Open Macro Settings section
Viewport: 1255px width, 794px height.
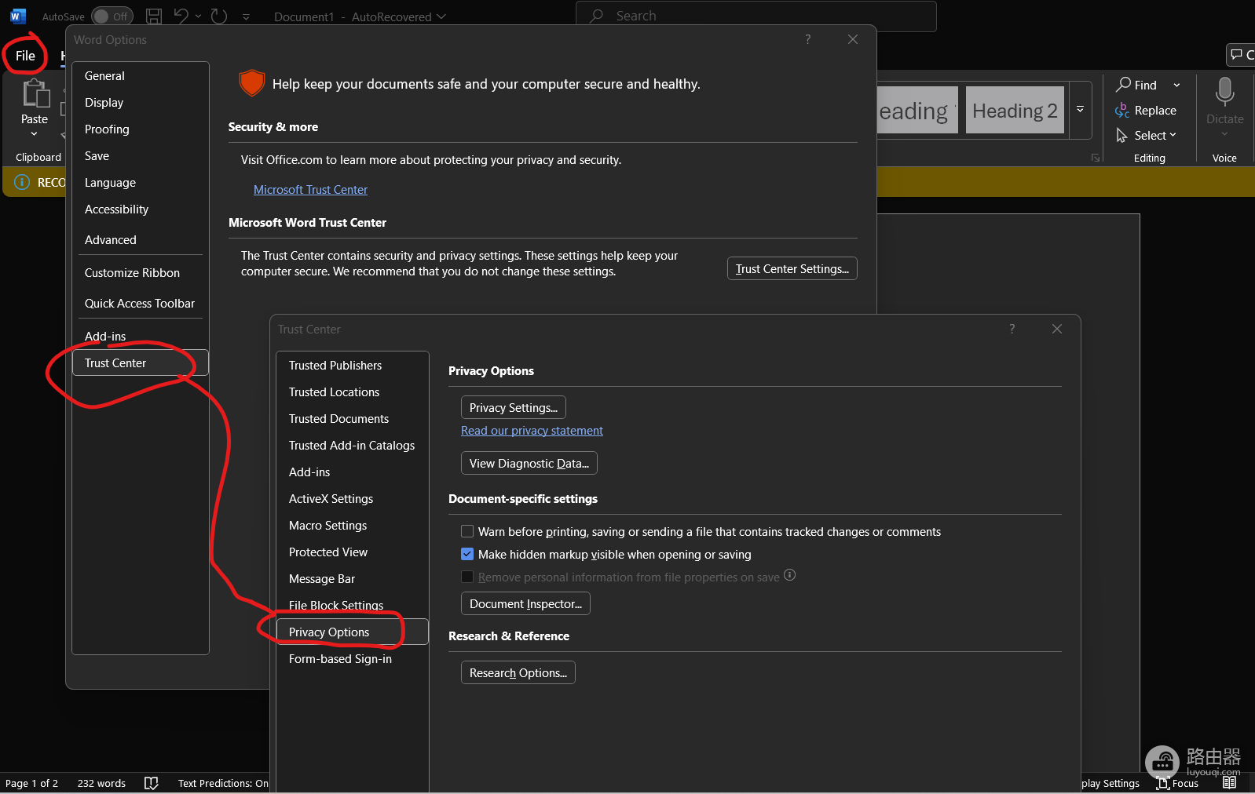(x=353, y=526)
